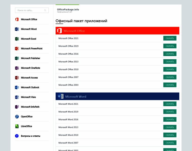Click the PowerPoint icon in sidebar

tap(17, 49)
